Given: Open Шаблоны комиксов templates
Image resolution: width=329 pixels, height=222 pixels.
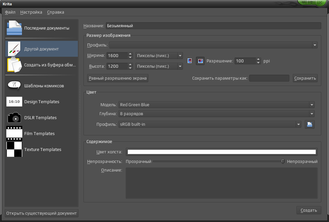Looking at the screenshot, I should [42, 86].
